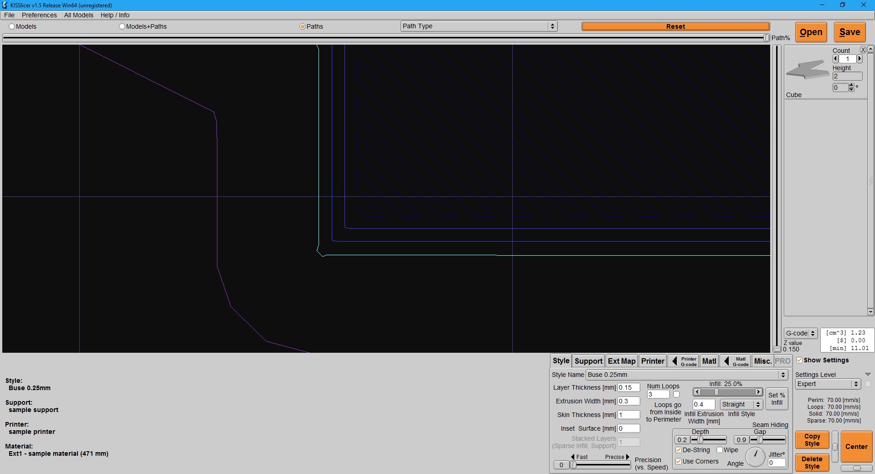Screen dimensions: 875x474
Task: Click the KISSlicer app icon in title bar
Action: 5,5
